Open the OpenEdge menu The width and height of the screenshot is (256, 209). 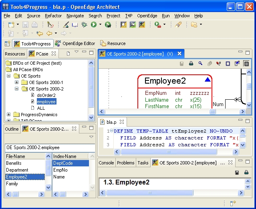pyautogui.click(x=147, y=16)
